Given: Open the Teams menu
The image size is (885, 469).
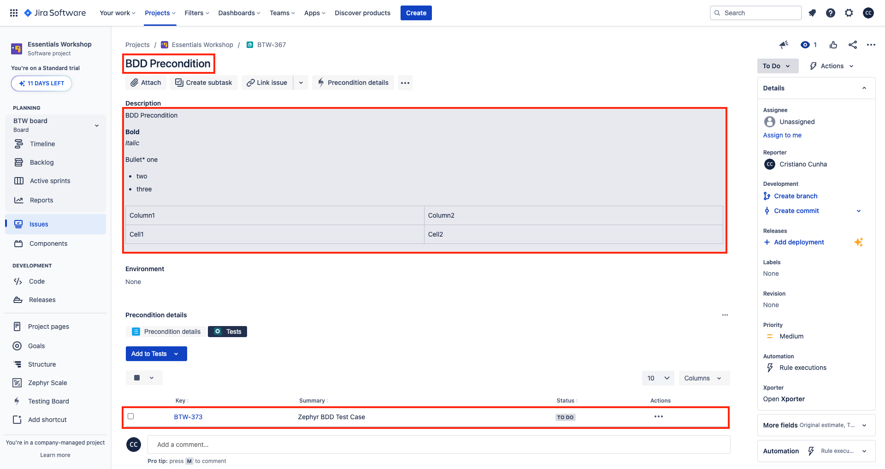Looking at the screenshot, I should point(282,13).
